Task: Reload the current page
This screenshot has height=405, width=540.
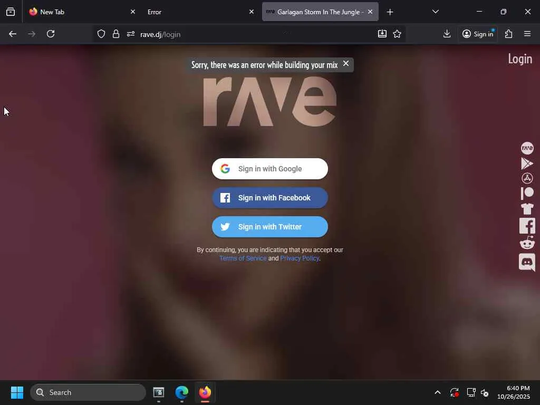Action: 51,34
